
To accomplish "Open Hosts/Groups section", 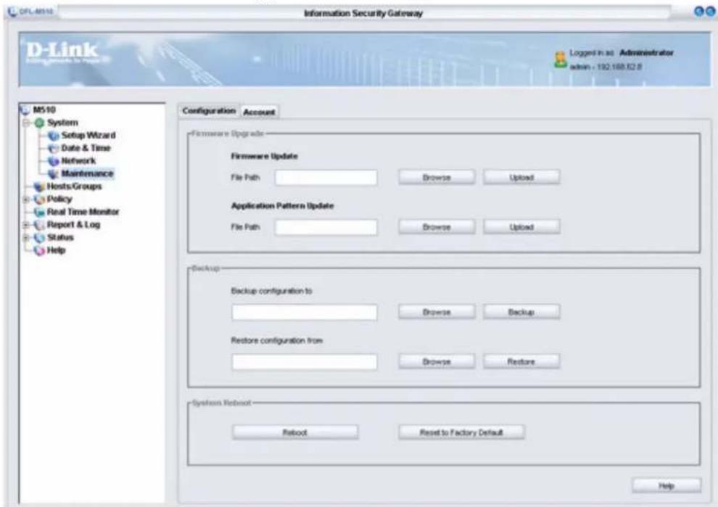I will coord(74,186).
